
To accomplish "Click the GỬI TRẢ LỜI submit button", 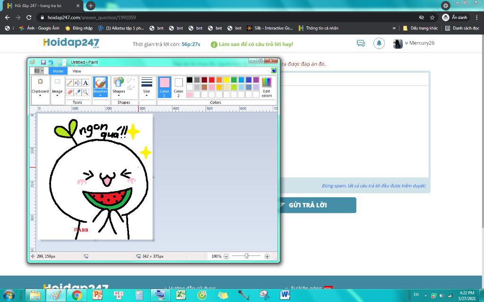I will (x=317, y=205).
